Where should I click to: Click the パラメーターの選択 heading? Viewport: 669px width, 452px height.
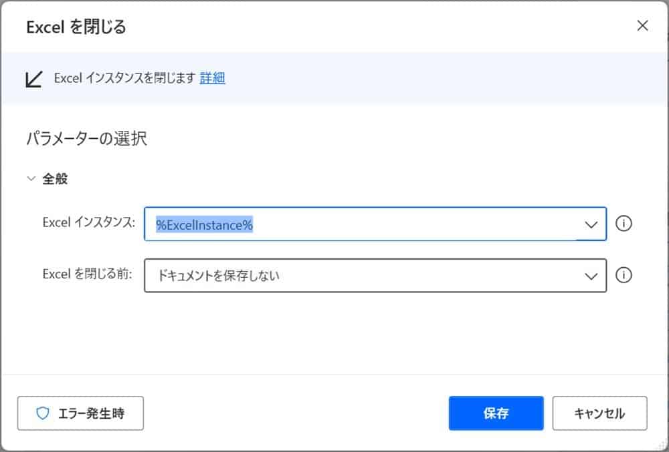[x=86, y=139]
